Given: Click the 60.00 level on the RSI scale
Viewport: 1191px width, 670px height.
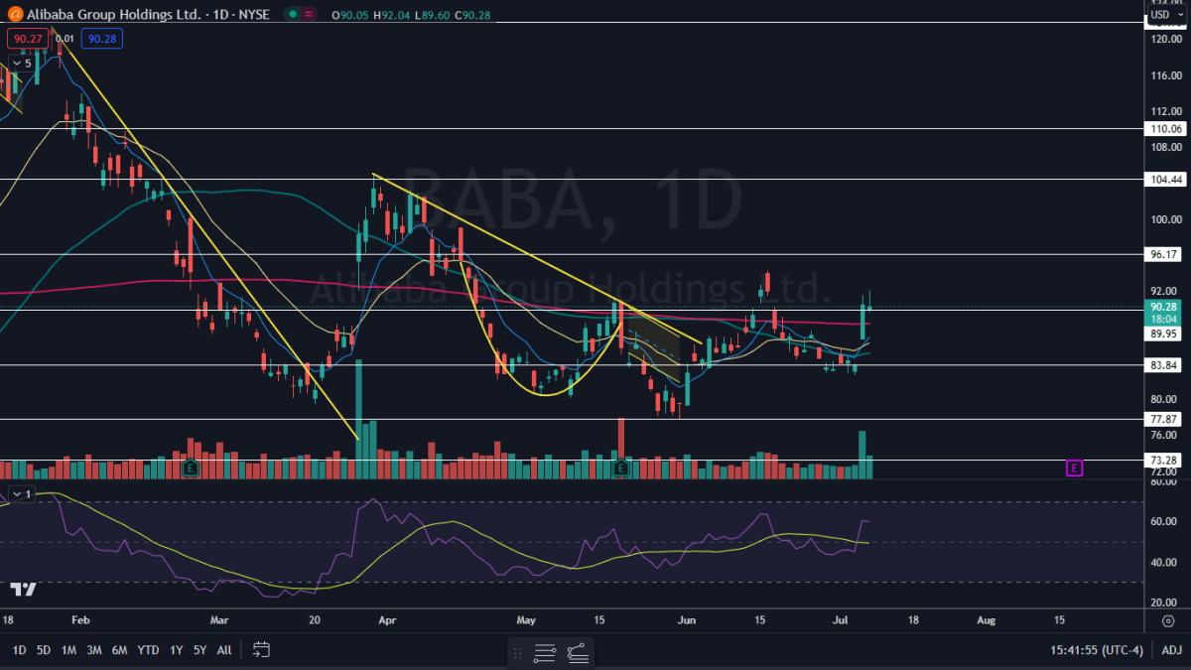Looking at the screenshot, I should pos(1164,521).
